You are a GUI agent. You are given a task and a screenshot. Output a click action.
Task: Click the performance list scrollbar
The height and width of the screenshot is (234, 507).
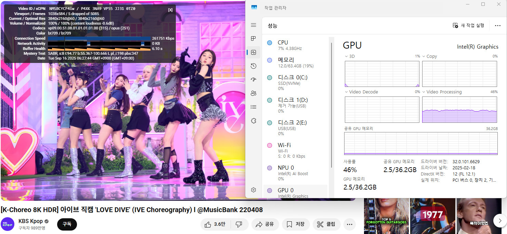[331, 105]
